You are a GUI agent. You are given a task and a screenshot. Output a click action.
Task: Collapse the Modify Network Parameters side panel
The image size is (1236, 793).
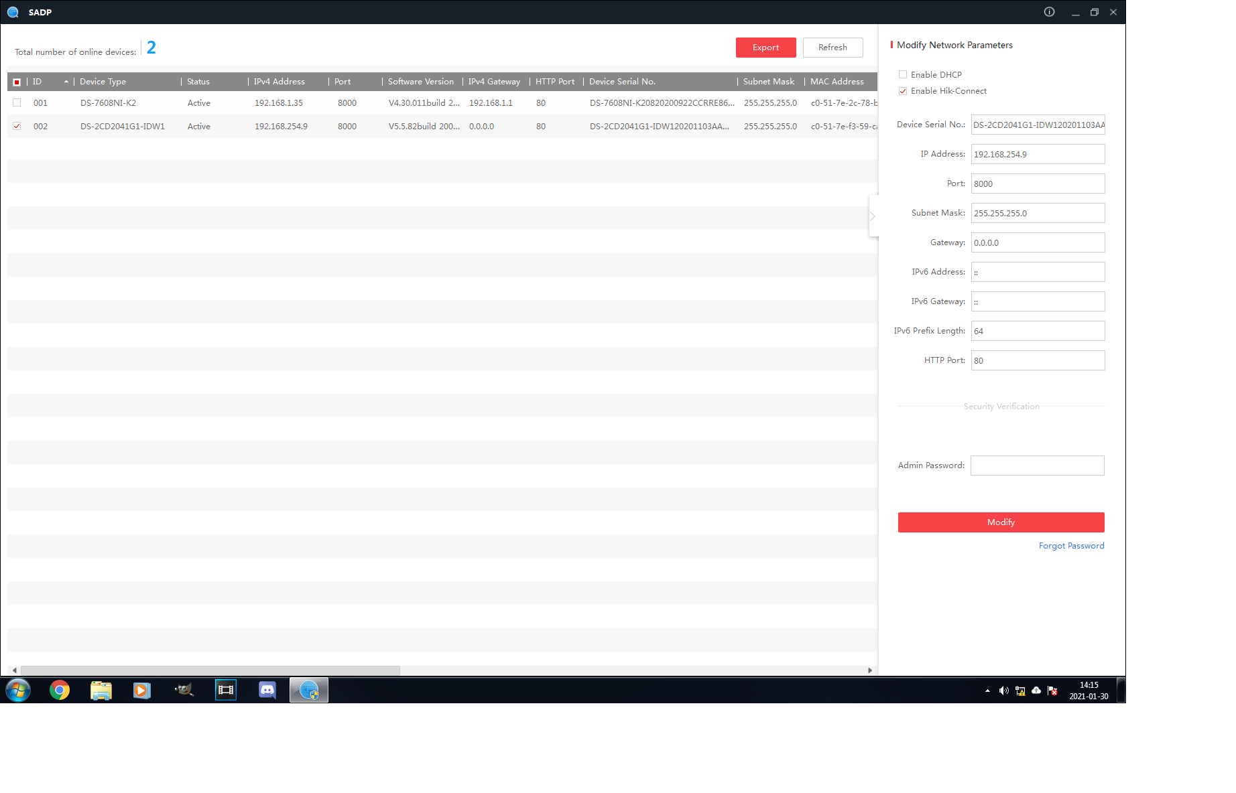point(873,216)
